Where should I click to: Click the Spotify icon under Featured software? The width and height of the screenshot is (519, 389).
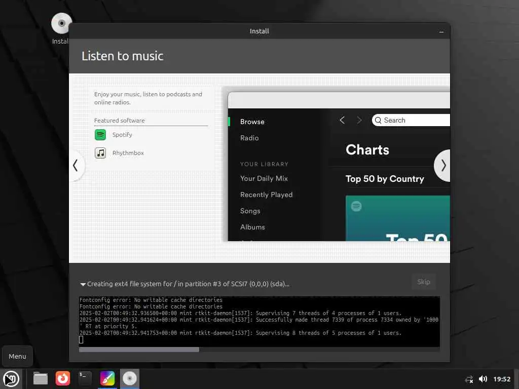tap(100, 135)
